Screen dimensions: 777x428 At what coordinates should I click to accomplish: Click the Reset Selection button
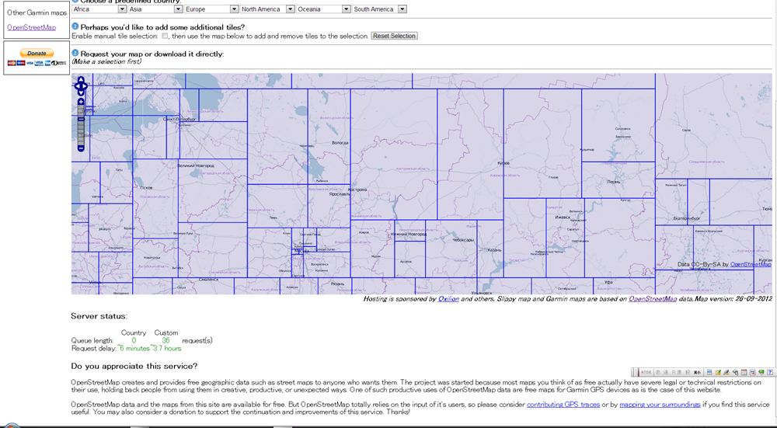pos(394,36)
